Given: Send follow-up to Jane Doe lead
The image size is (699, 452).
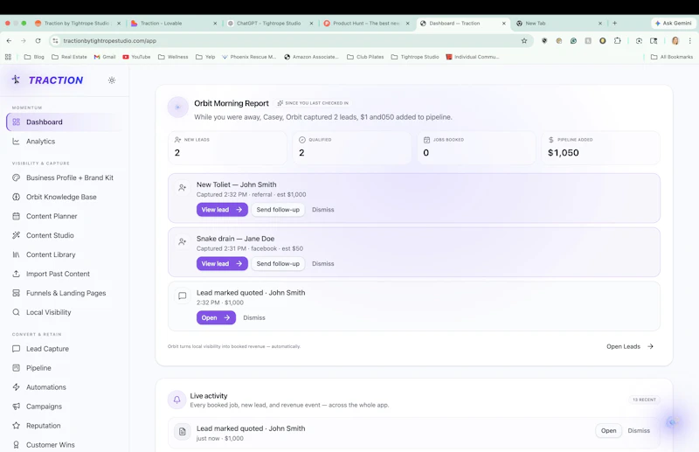Looking at the screenshot, I should pyautogui.click(x=278, y=263).
